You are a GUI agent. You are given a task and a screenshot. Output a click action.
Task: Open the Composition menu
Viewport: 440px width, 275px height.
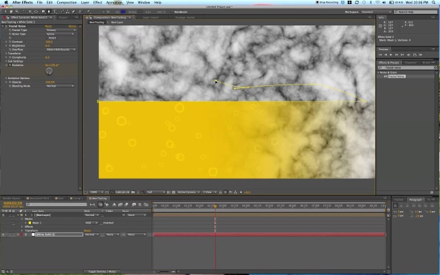[x=67, y=3]
